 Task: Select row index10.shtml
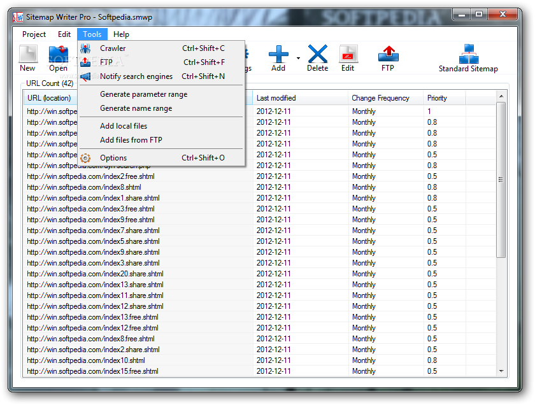coord(259,360)
